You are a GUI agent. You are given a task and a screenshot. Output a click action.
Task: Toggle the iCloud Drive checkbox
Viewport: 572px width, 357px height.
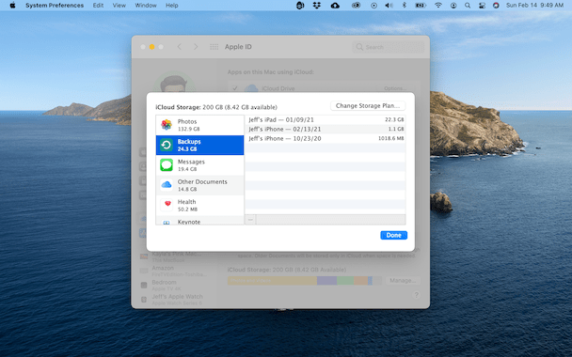pos(235,88)
